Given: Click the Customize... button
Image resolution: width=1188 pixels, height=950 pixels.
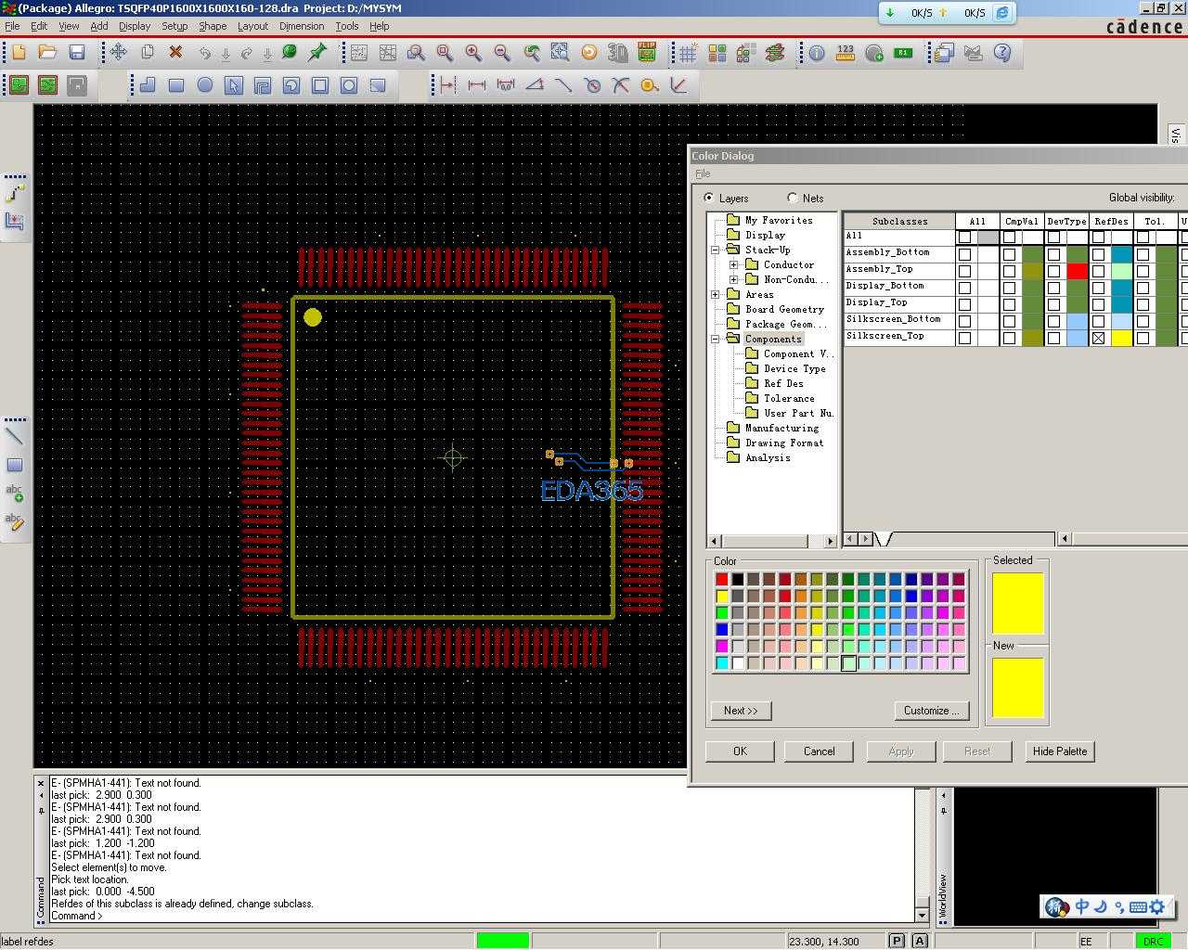Looking at the screenshot, I should point(932,711).
